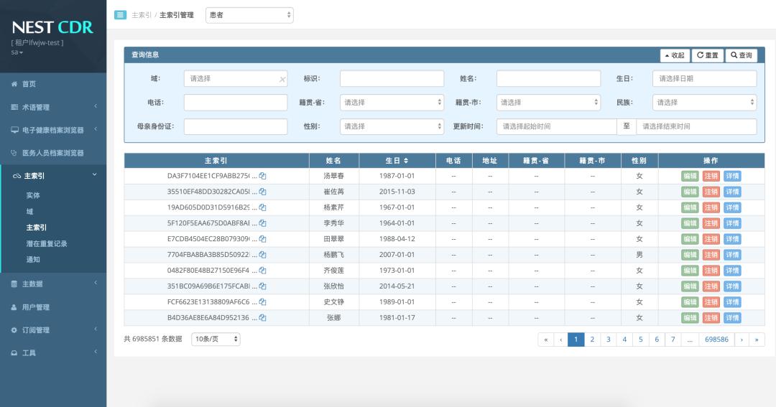Image resolution: width=776 pixels, height=407 pixels.
Task: Open the 籍贯-省 dropdown
Action: [392, 103]
